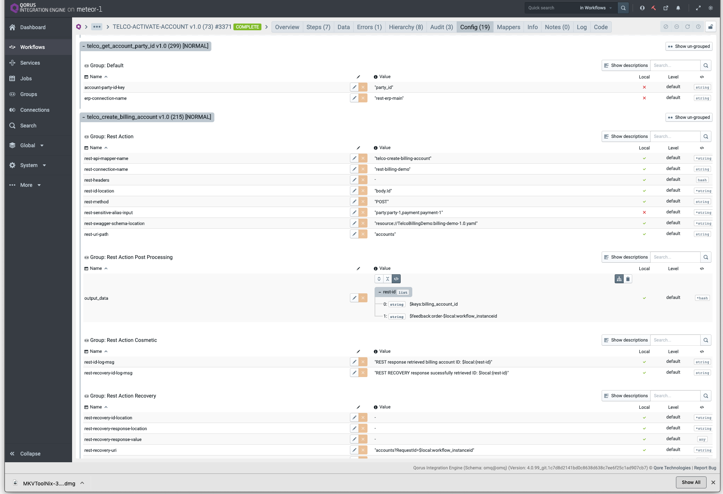Click Show un-grouped for telco_create_billing_account
Viewport: 723px width, 494px height.
click(x=689, y=117)
